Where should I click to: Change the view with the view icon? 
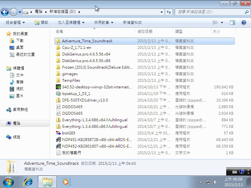[x=215, y=23]
